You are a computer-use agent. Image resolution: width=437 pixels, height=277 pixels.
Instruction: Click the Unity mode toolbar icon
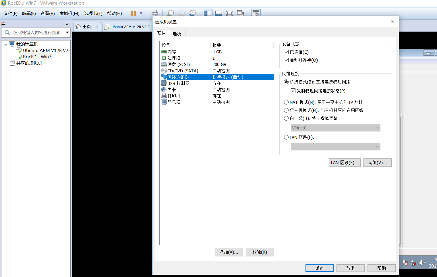[240, 13]
